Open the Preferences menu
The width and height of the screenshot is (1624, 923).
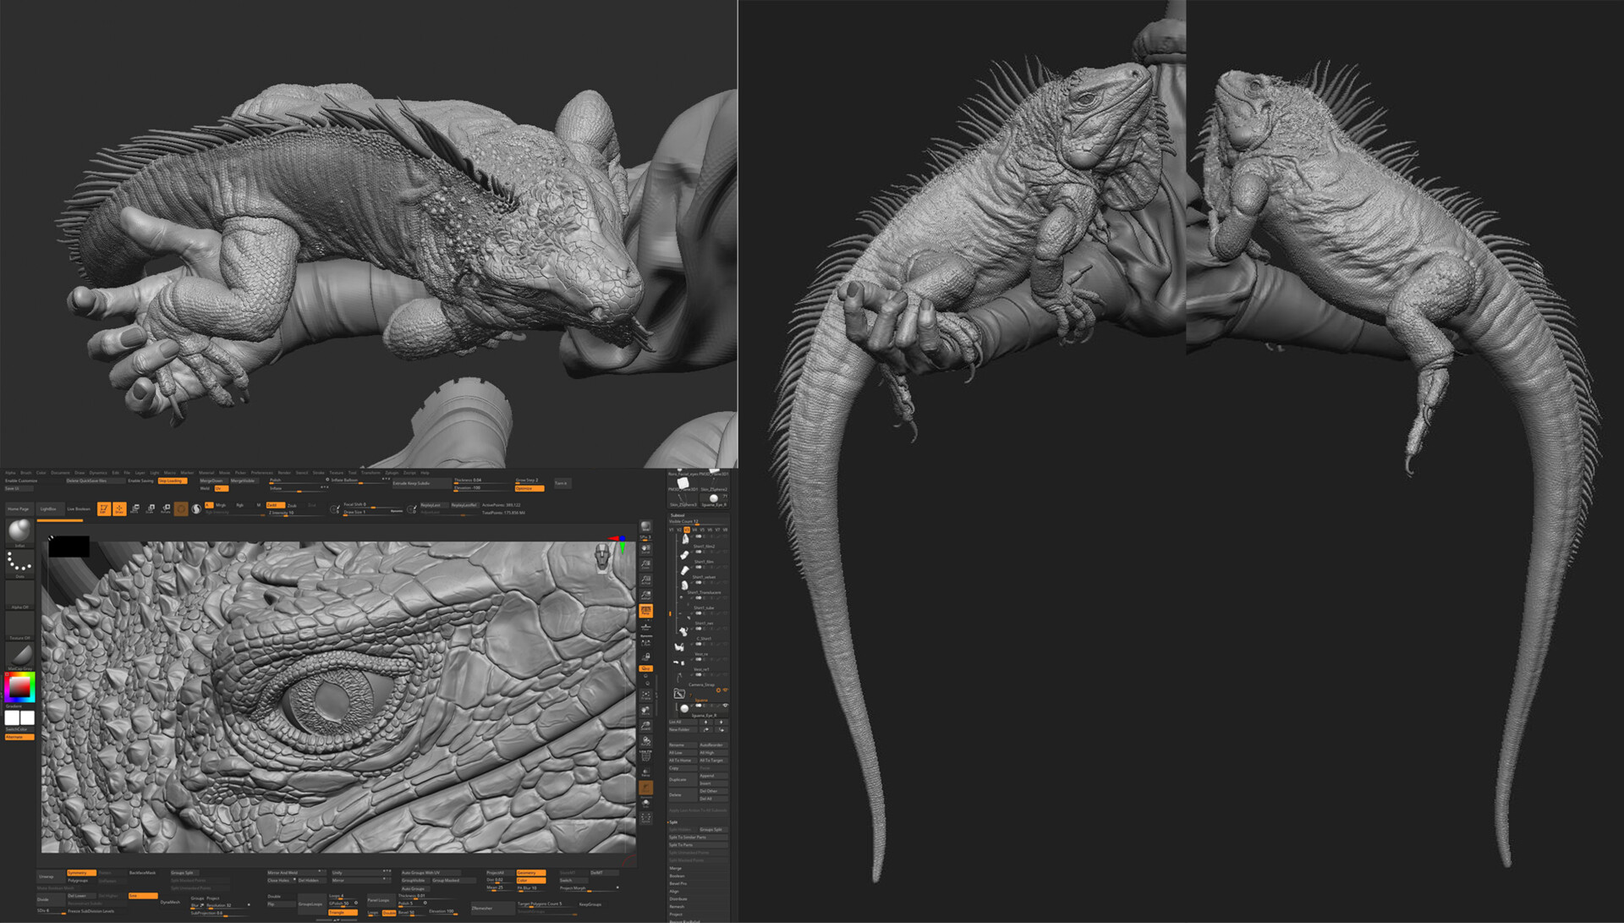261,473
